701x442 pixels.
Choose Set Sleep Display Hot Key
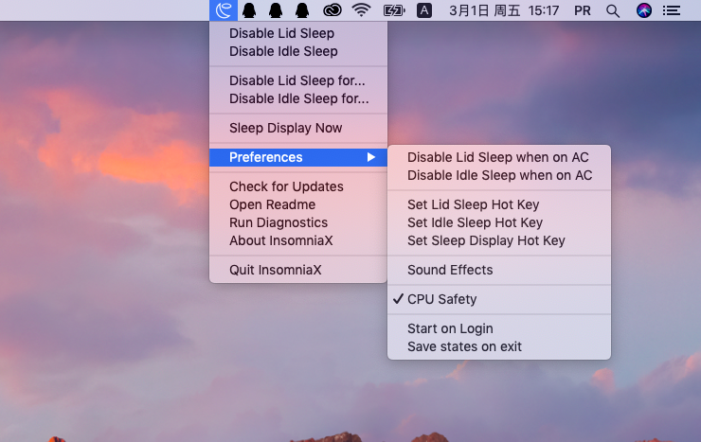(x=499, y=240)
